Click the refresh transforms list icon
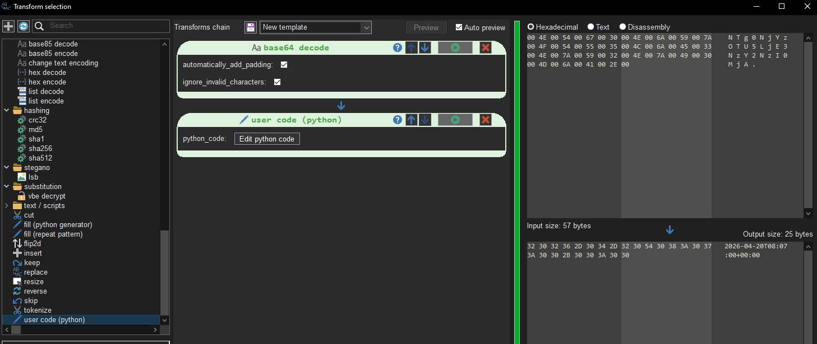The image size is (817, 344). (x=24, y=26)
